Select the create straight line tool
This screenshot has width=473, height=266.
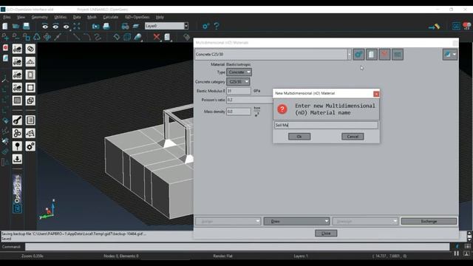pos(77,37)
